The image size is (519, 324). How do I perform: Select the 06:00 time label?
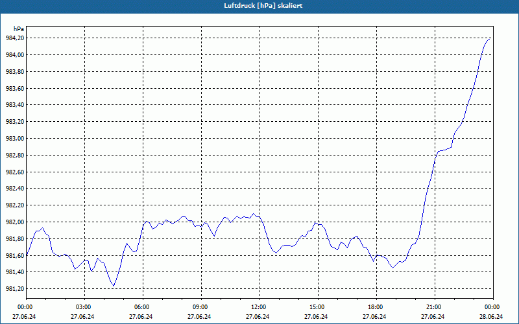pos(143,307)
